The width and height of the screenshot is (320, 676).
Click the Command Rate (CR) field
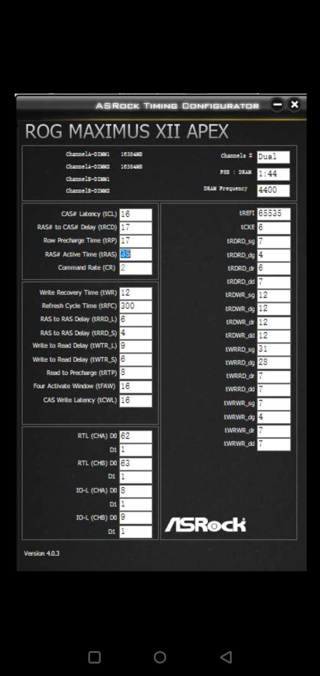tap(136, 268)
